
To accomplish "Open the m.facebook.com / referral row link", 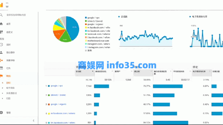I will [x=63, y=113].
